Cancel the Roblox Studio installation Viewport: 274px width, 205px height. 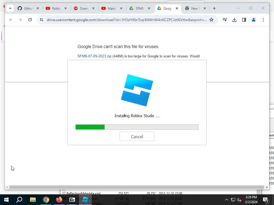point(137,136)
